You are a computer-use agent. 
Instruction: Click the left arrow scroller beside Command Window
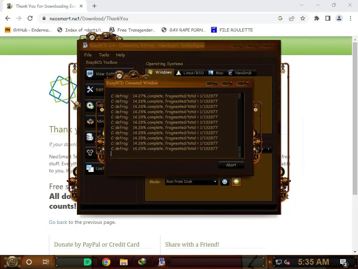pos(263,149)
